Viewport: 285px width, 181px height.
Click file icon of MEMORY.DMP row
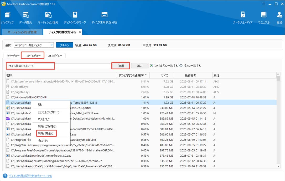pyautogui.click(x=8, y=97)
